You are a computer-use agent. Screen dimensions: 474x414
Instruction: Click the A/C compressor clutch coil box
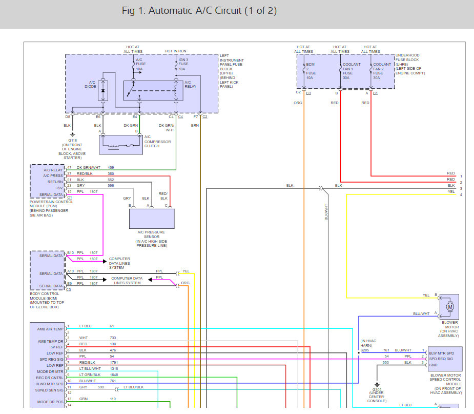tap(121, 145)
